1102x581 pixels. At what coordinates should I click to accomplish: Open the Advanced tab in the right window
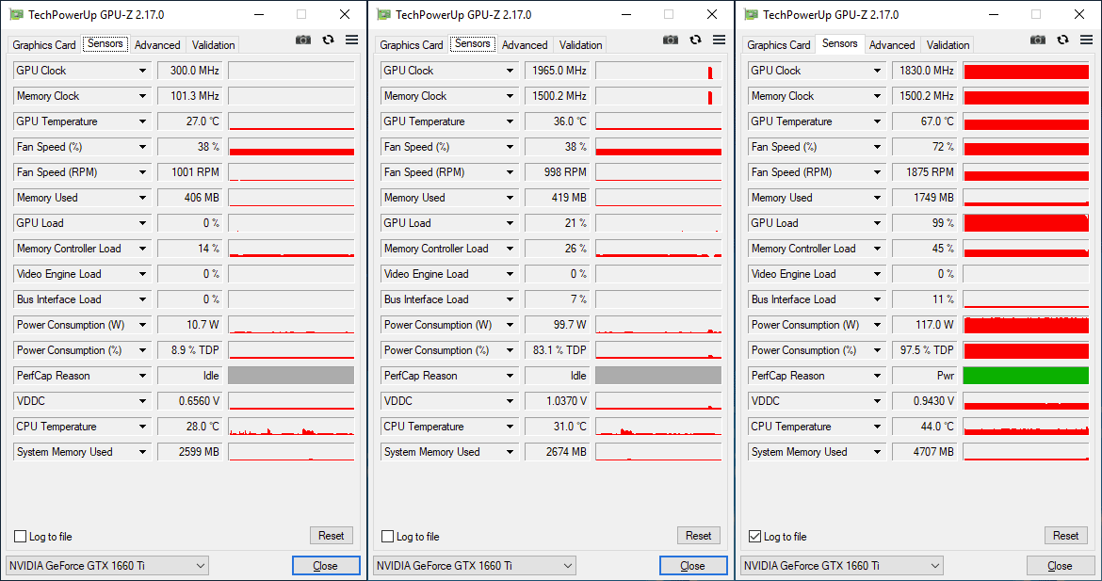[x=892, y=45]
